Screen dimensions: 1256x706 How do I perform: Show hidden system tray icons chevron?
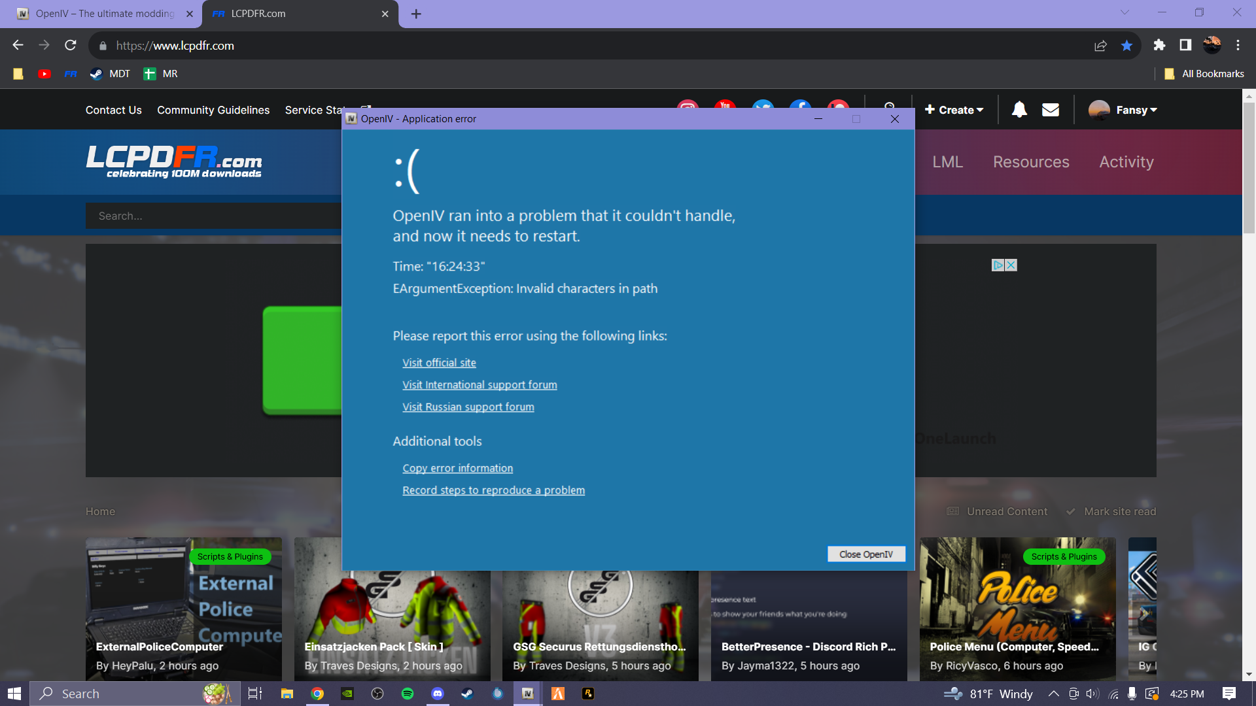pyautogui.click(x=1053, y=694)
